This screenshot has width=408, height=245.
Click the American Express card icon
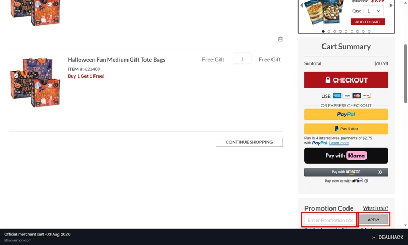point(337,96)
